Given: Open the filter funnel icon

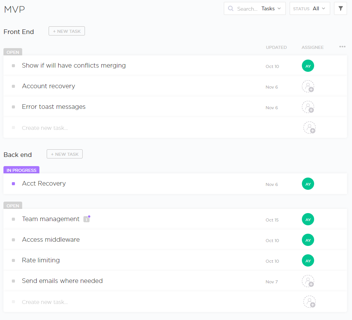Looking at the screenshot, I should tap(340, 8).
